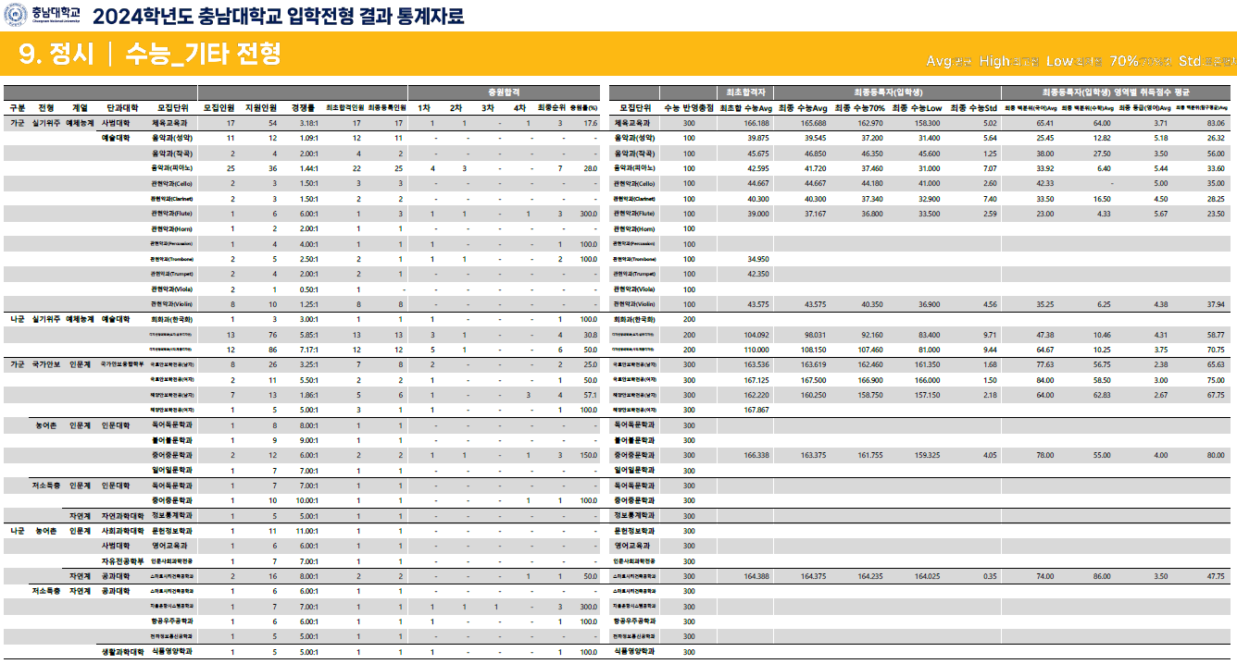Click the score cell '42.350'
1237x664 pixels.
[x=759, y=274]
